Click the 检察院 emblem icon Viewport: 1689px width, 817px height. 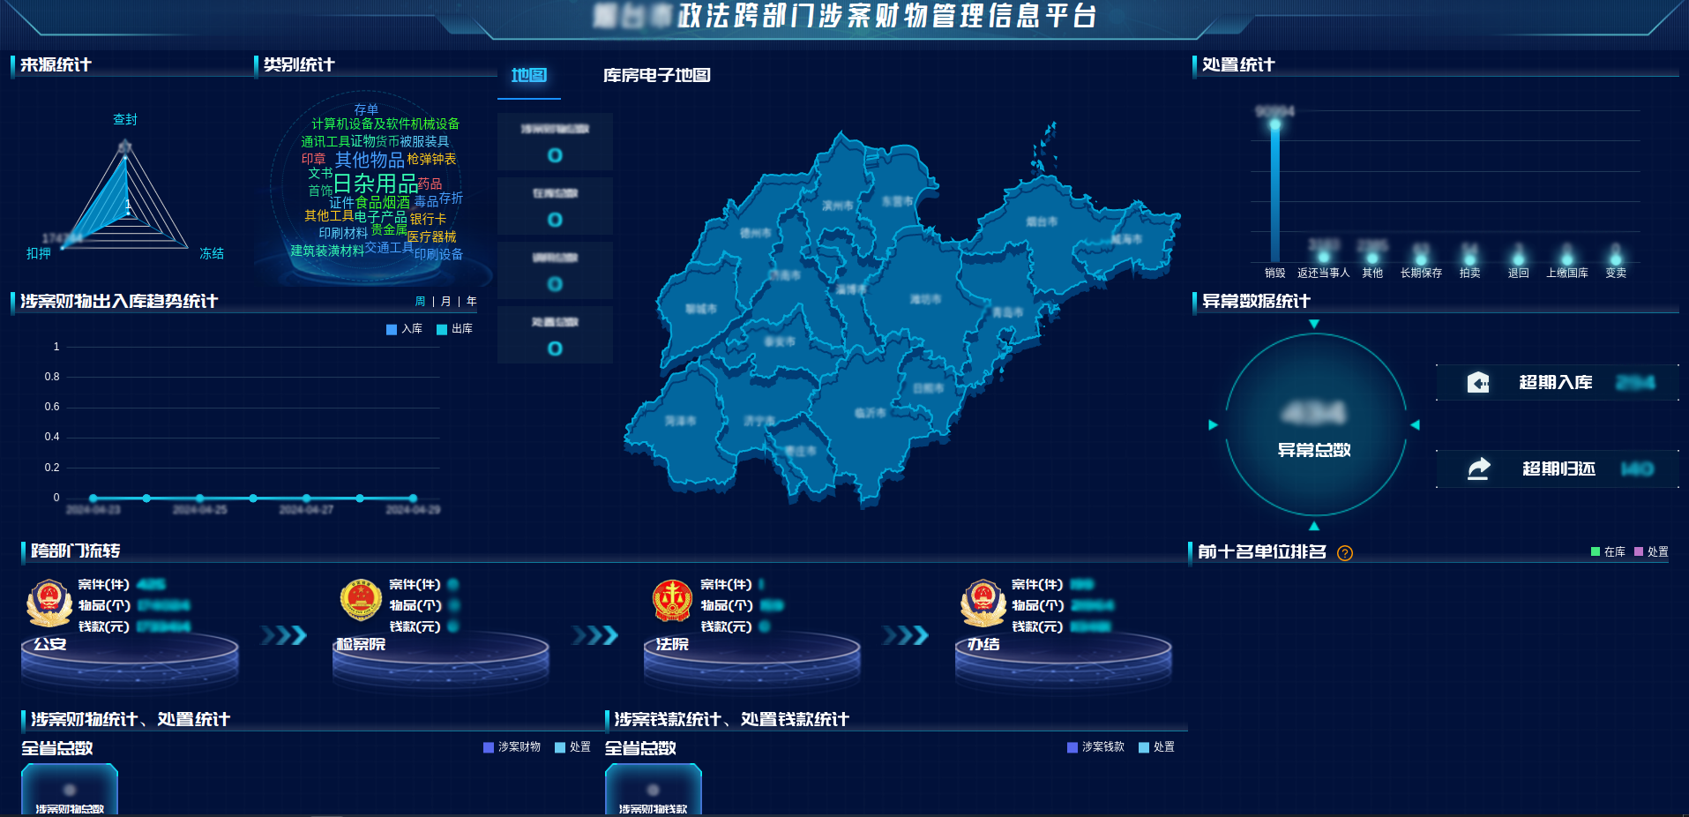pos(361,602)
